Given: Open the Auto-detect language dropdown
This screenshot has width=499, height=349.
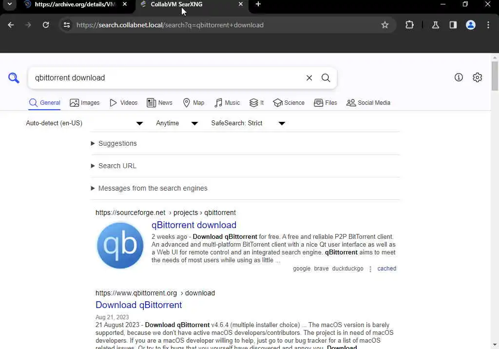Looking at the screenshot, I should [84, 123].
